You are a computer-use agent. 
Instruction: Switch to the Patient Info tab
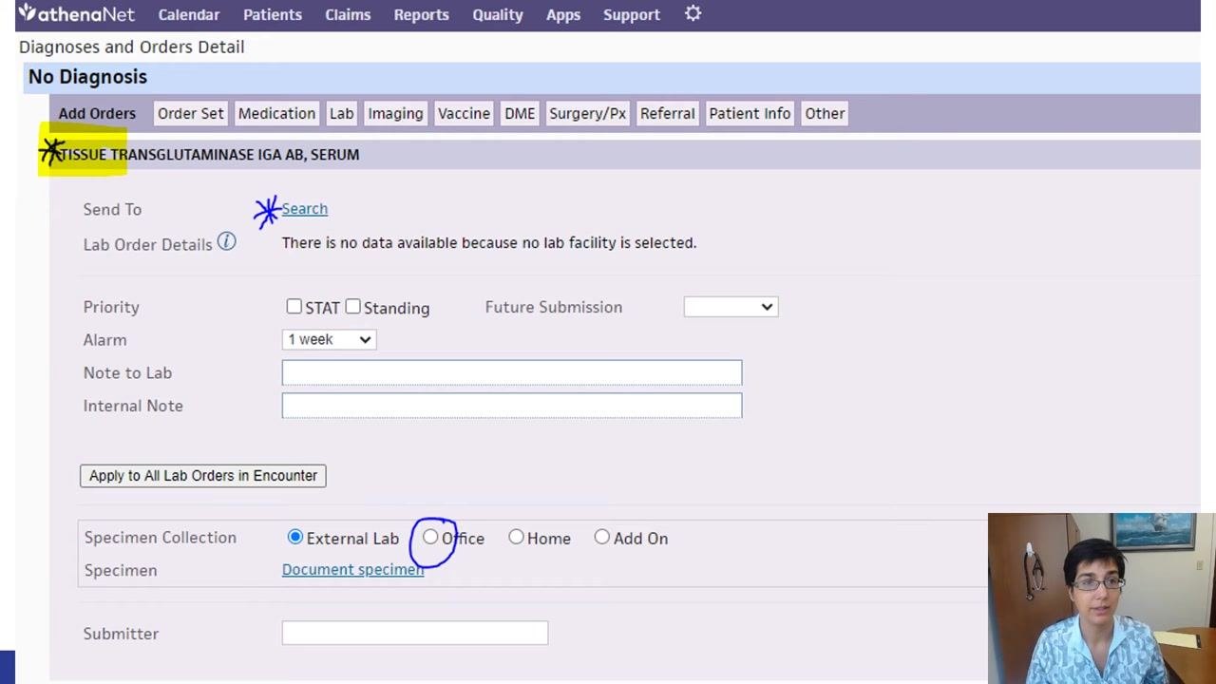(x=750, y=113)
